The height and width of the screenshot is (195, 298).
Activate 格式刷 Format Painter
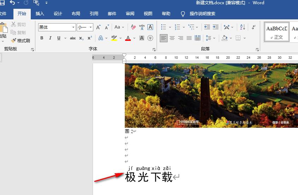tap(21, 40)
